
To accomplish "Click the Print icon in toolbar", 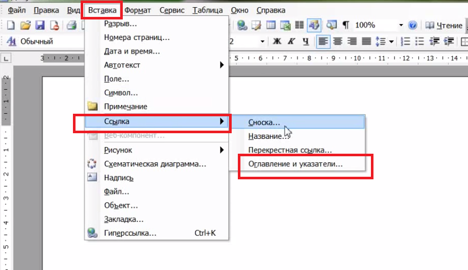I will pyautogui.click(x=72, y=25).
